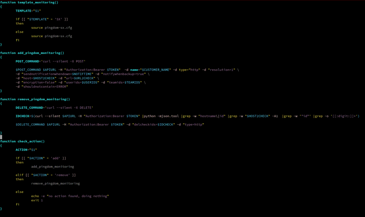Click the -A1 grep option
The height and width of the screenshot is (217, 365).
(275, 116)
